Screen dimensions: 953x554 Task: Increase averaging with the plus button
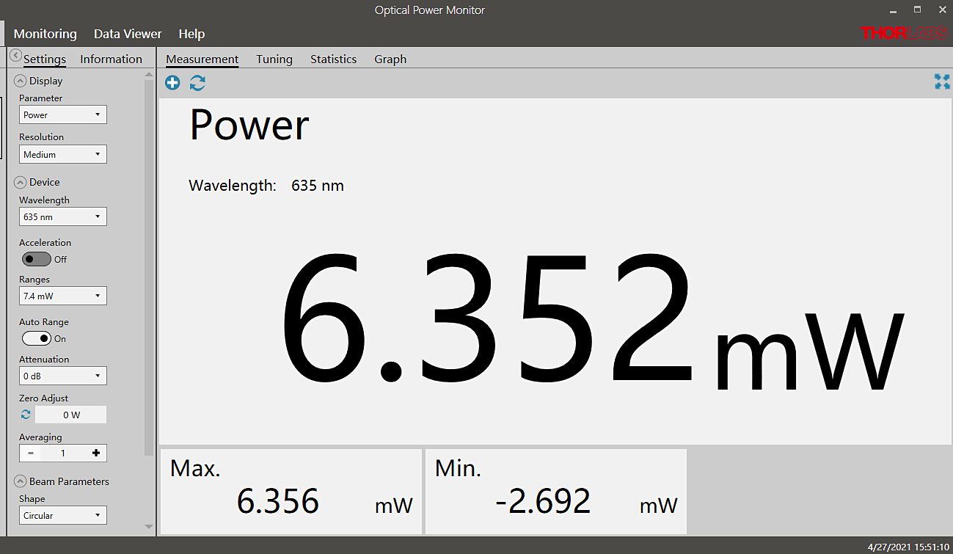(x=96, y=453)
